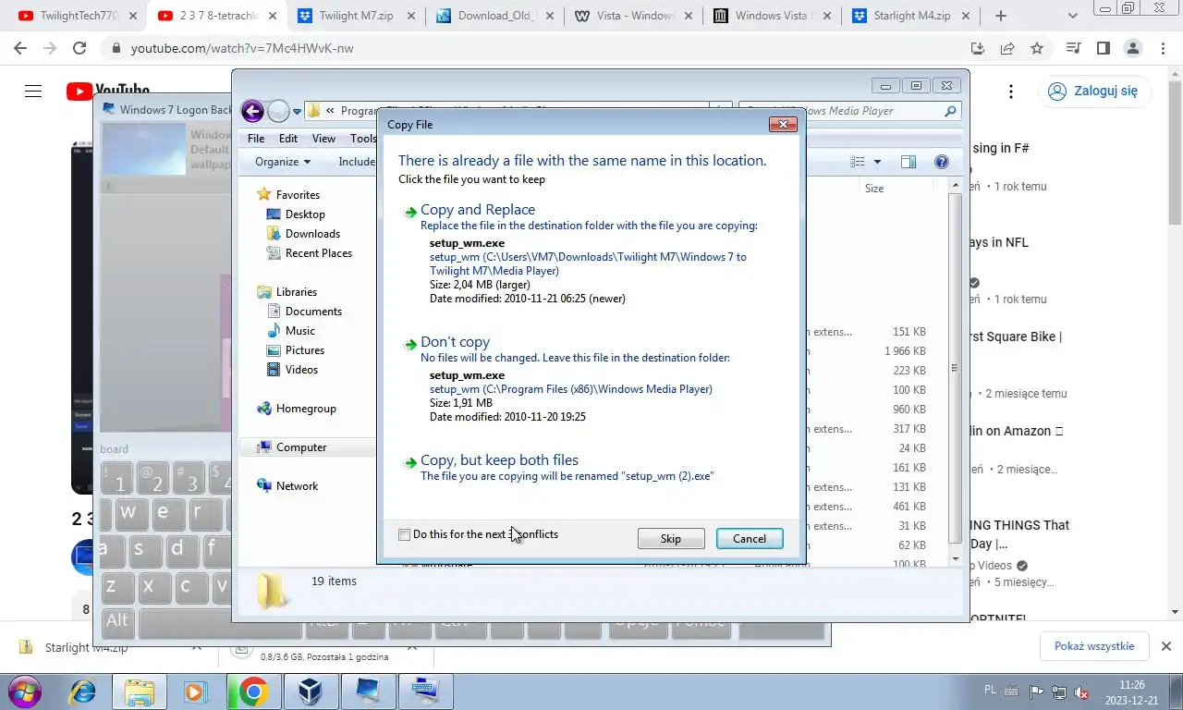Open the Organize dropdown
The image size is (1183, 710).
283,162
